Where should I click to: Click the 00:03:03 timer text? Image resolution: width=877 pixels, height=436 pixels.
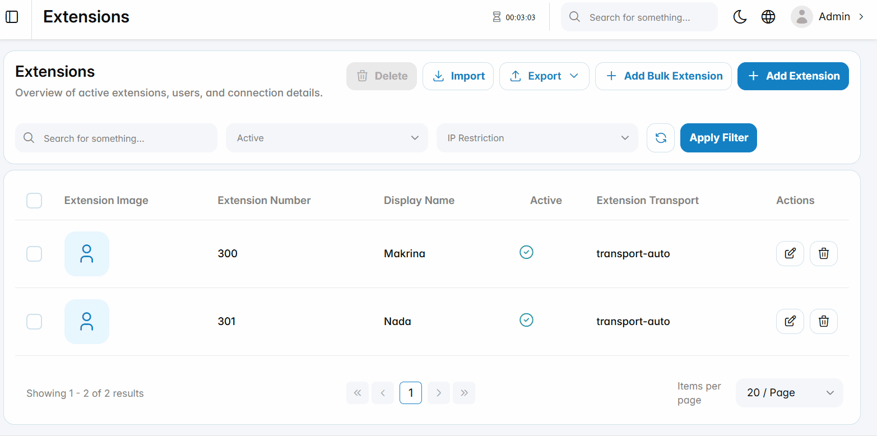click(x=521, y=17)
